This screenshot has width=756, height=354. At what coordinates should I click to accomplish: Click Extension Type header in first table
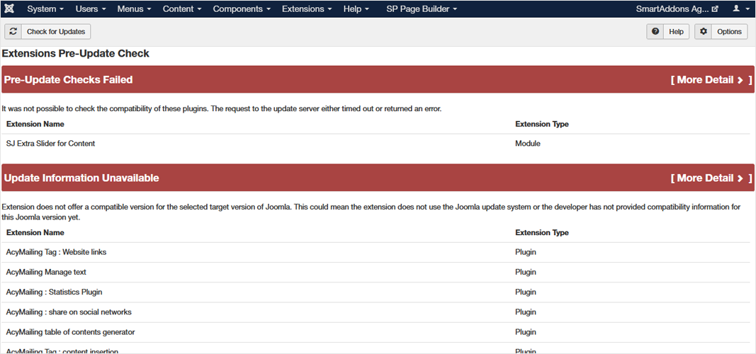(542, 125)
